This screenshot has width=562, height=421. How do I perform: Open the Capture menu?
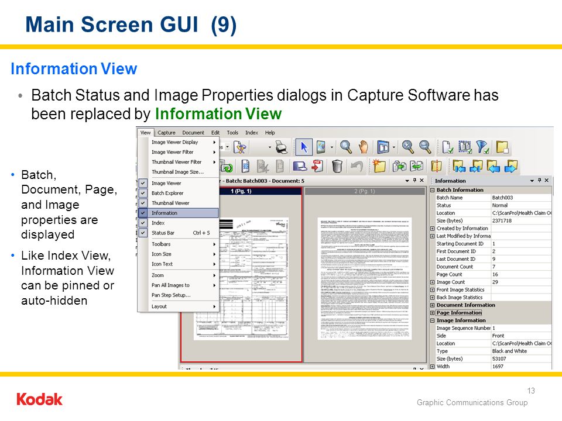pos(166,133)
